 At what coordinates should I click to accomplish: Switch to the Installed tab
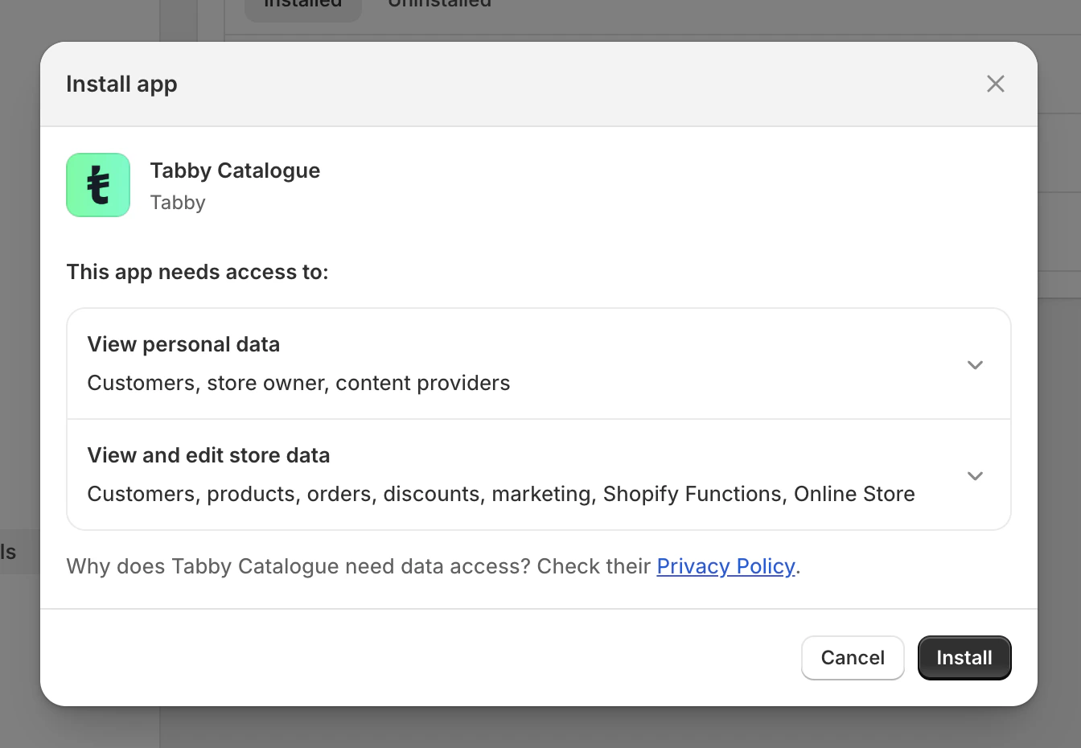pos(302,6)
